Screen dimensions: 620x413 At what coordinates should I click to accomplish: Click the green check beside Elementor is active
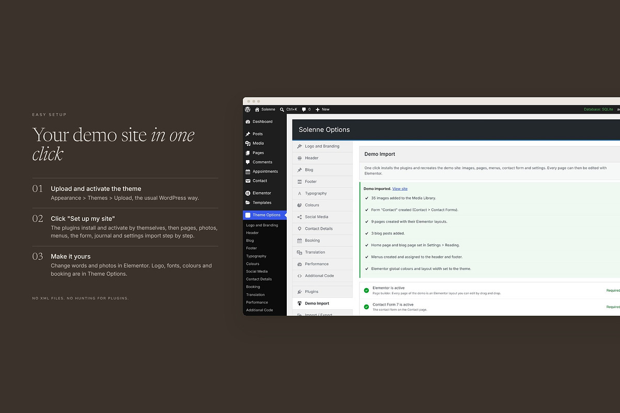click(366, 290)
